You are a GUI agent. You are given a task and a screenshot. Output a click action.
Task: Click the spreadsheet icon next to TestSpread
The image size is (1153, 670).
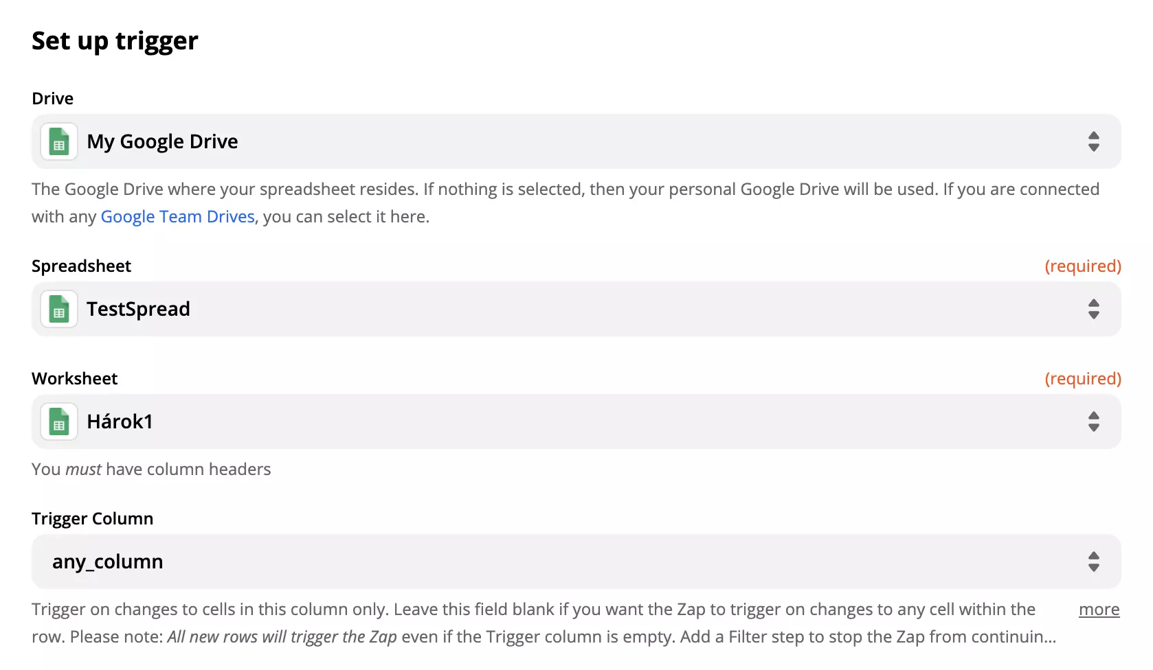point(58,309)
